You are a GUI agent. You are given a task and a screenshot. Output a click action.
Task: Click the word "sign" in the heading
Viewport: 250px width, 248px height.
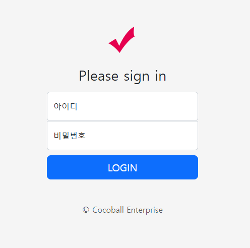coord(137,77)
